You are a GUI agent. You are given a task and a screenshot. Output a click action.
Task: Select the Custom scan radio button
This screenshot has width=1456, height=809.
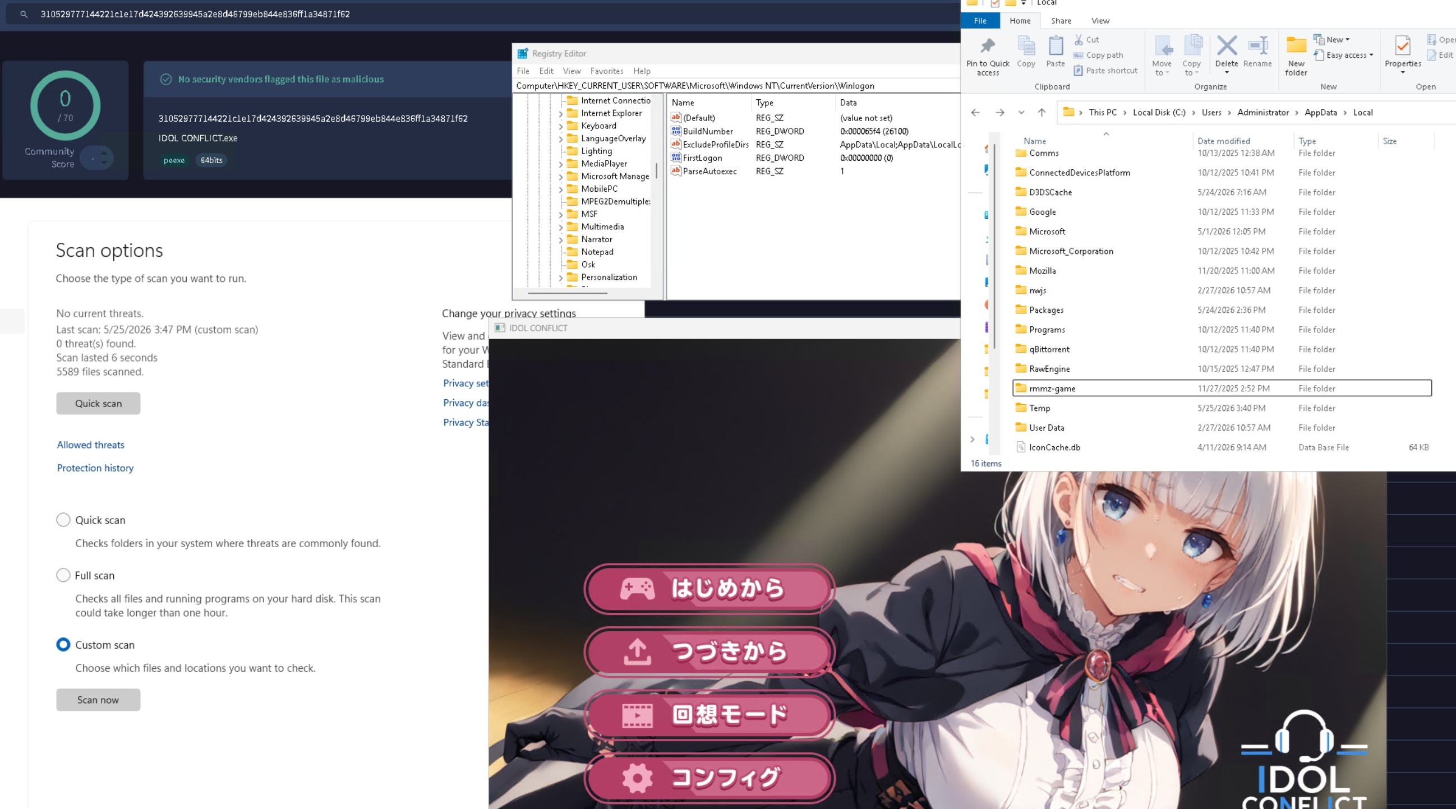[63, 645]
